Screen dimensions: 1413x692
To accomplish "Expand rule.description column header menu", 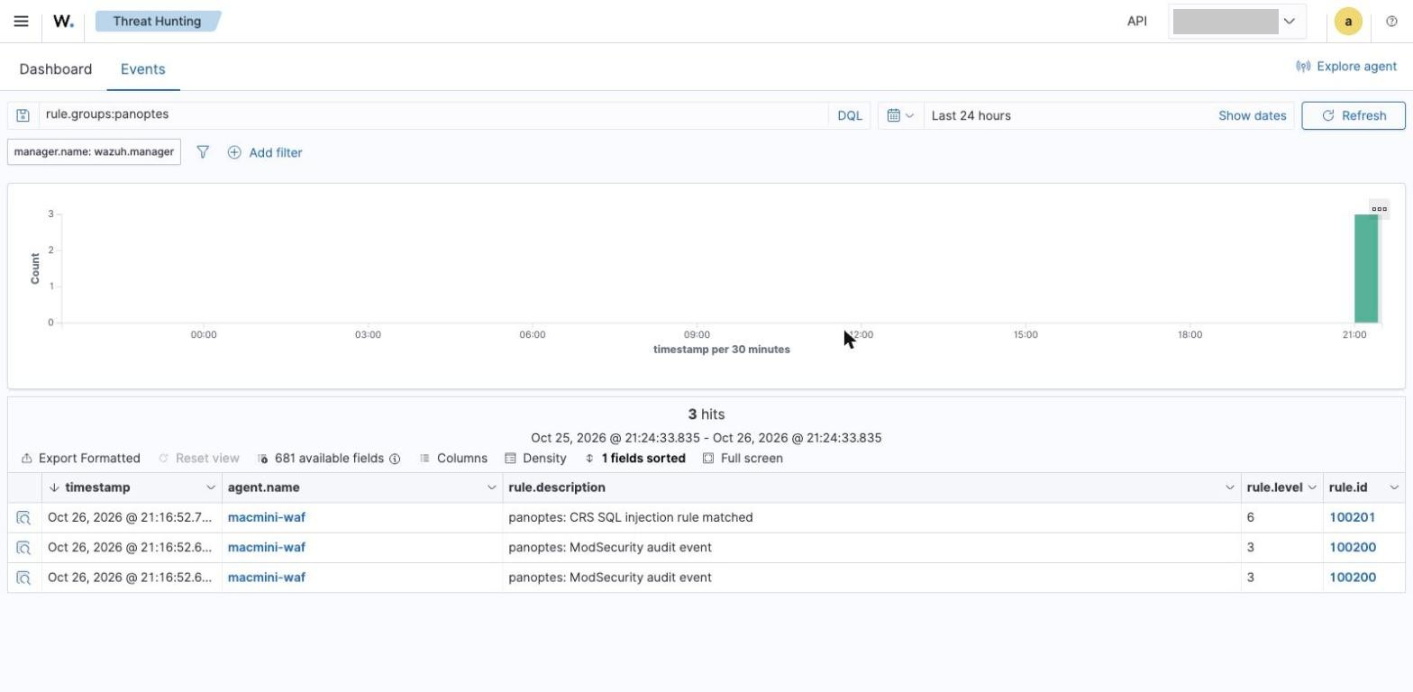I will 1230,487.
